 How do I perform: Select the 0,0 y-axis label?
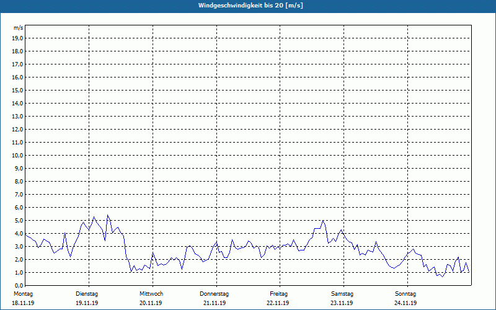(19, 285)
